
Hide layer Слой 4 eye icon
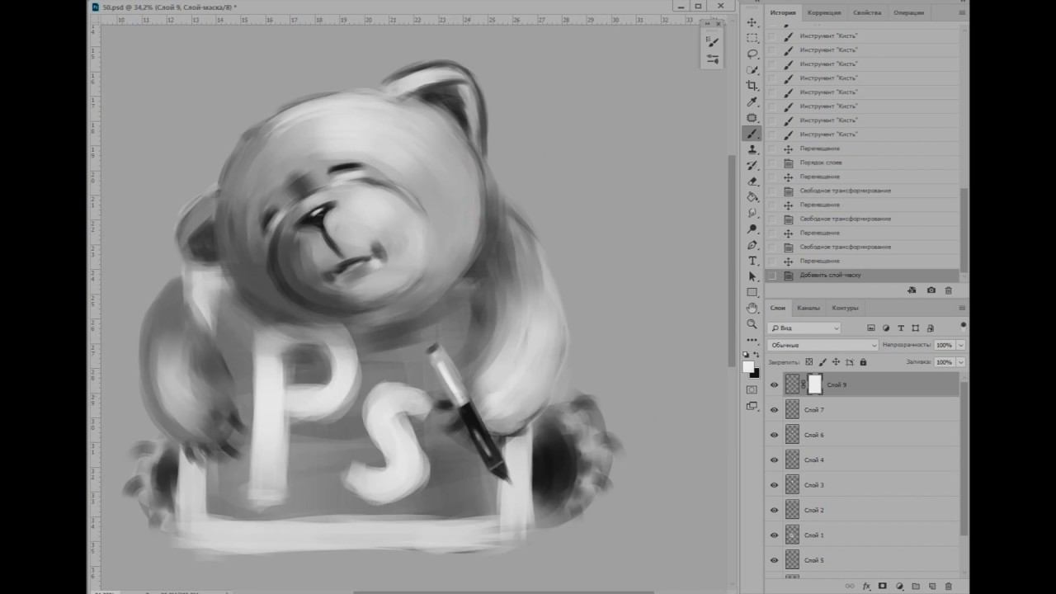click(x=774, y=460)
